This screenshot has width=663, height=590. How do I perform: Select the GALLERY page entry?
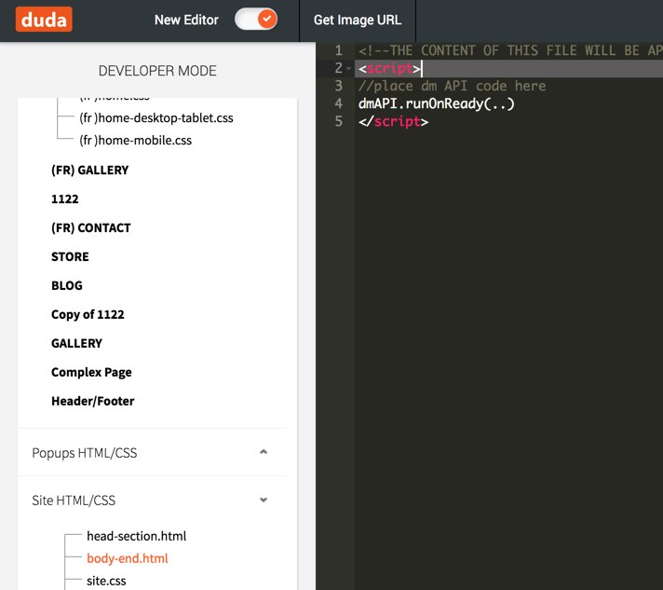click(76, 343)
